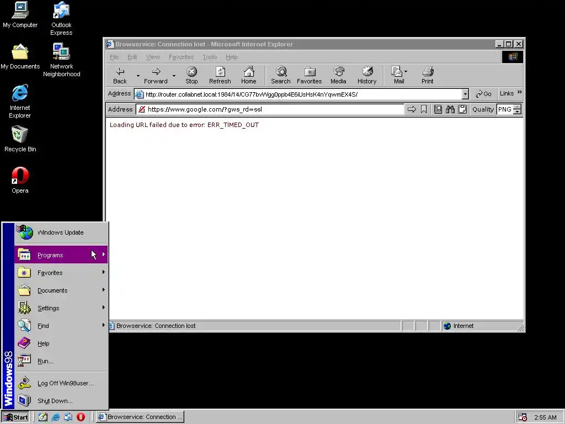This screenshot has width=565, height=424.
Task: Launch Opera from the quick launch bar
Action: (x=81, y=417)
